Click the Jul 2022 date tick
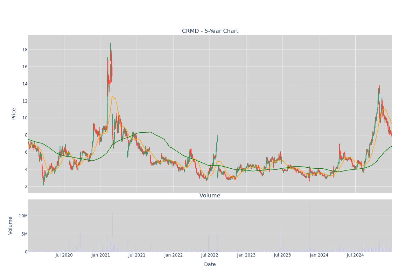The height and width of the screenshot is (280, 420). point(210,255)
